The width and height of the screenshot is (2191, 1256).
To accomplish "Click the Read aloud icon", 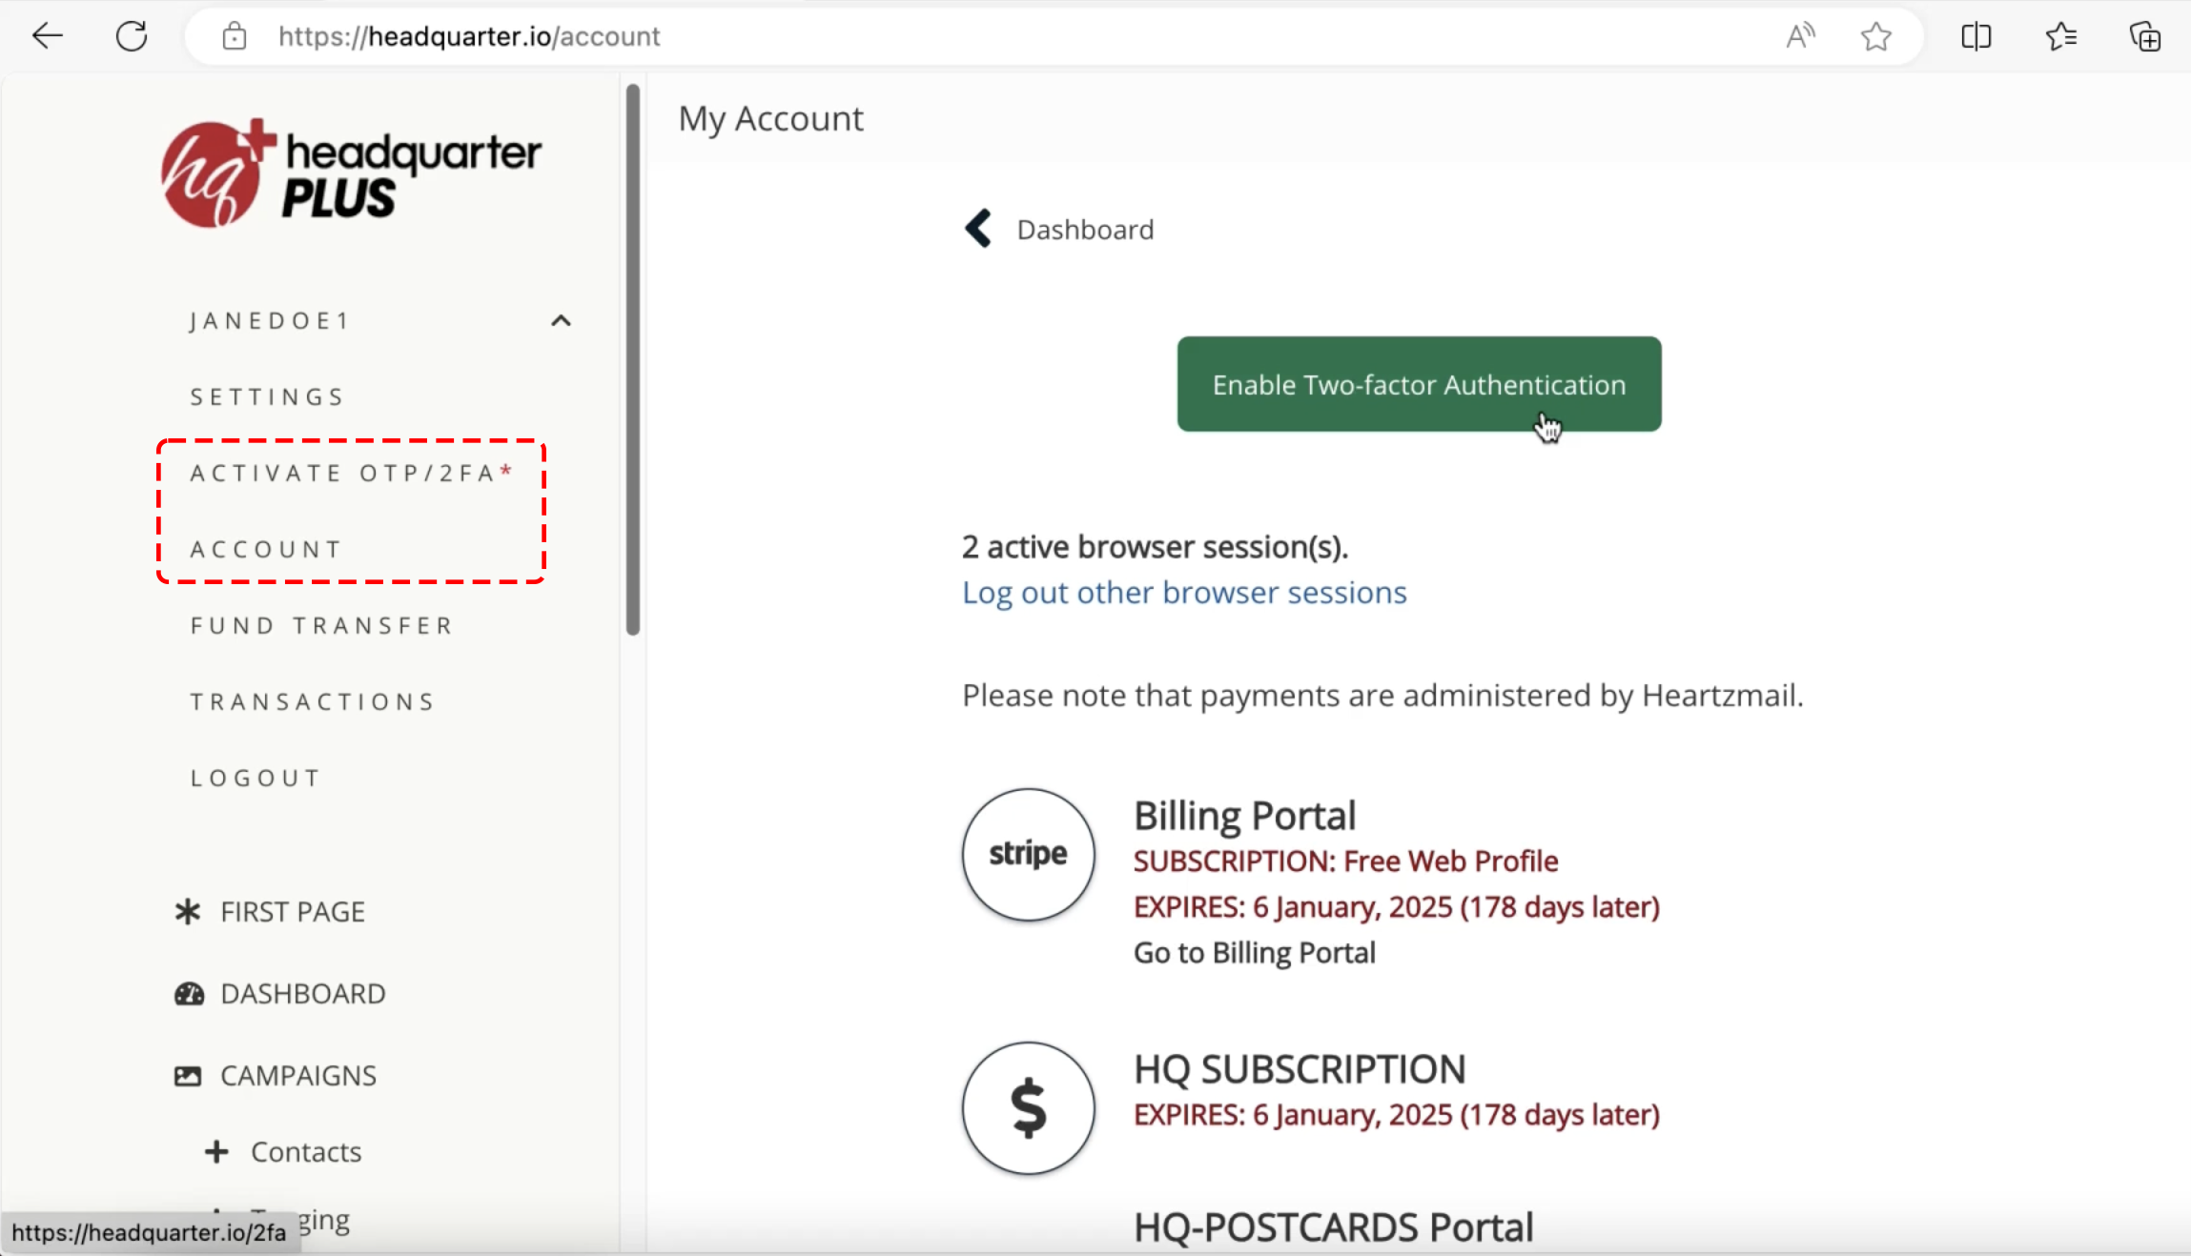I will [1799, 36].
